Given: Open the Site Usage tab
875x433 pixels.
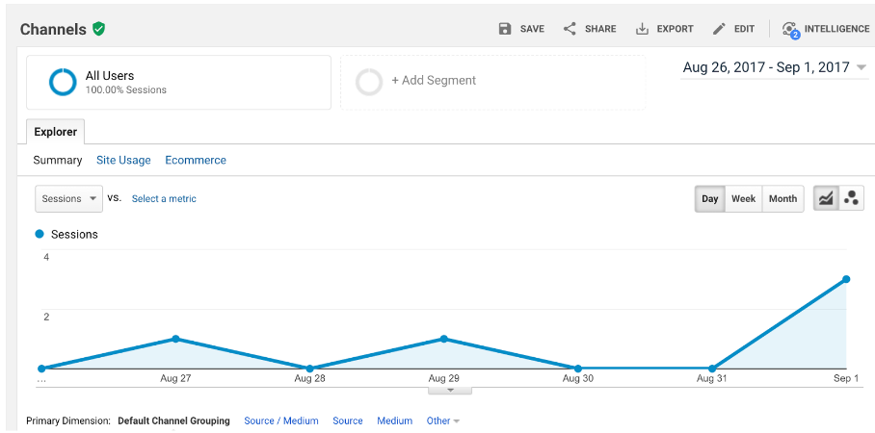Looking at the screenshot, I should pos(123,161).
